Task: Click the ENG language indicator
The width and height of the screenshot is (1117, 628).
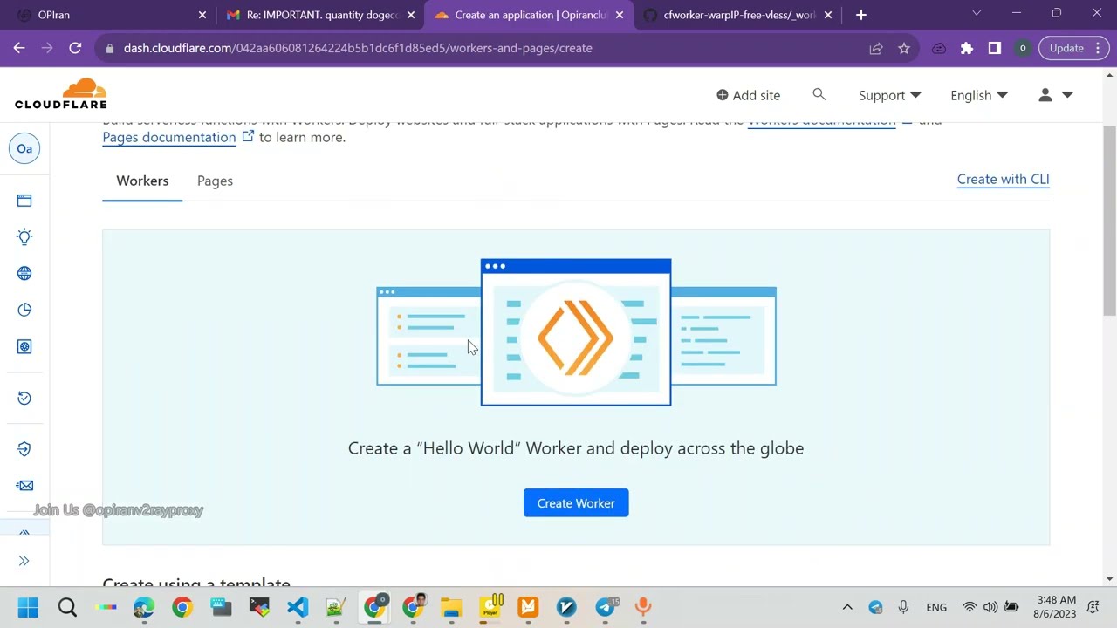Action: point(936,607)
